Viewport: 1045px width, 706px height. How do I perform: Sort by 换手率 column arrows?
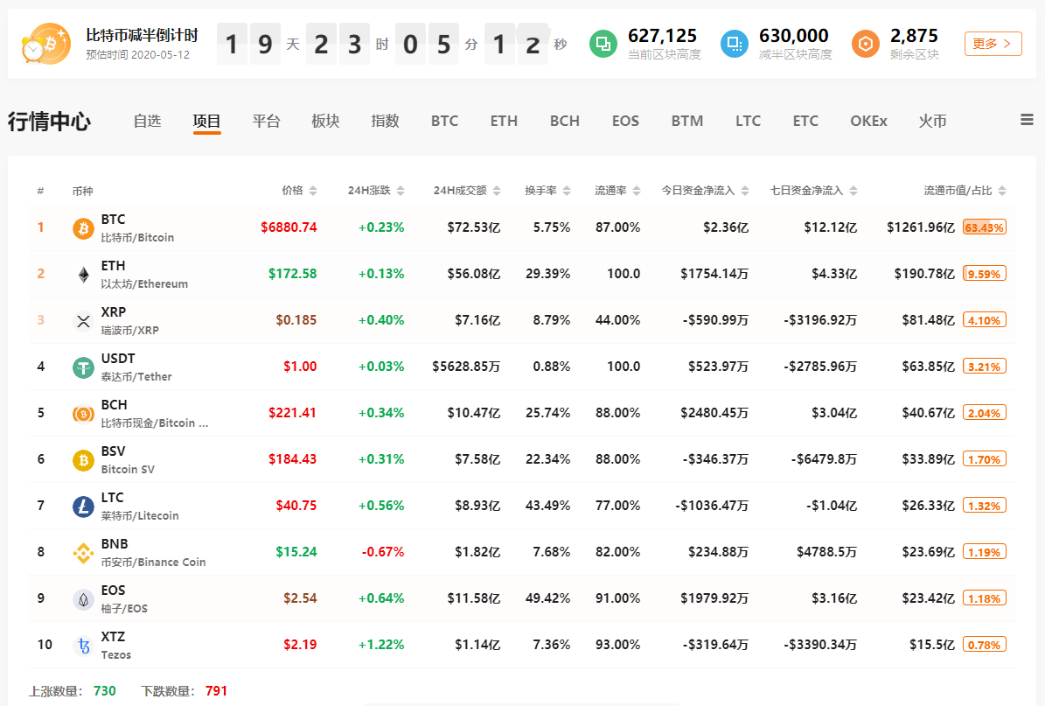click(567, 191)
